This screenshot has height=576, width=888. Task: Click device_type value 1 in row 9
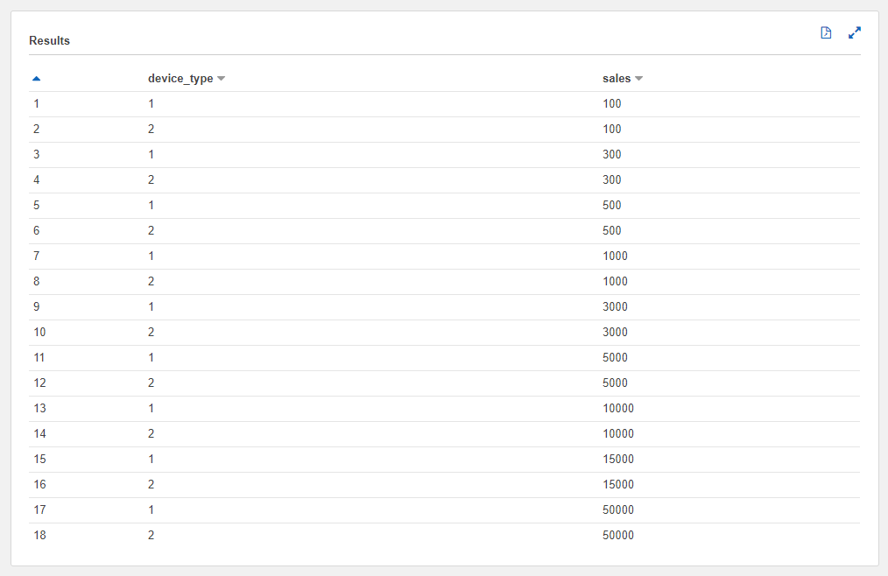(x=152, y=307)
